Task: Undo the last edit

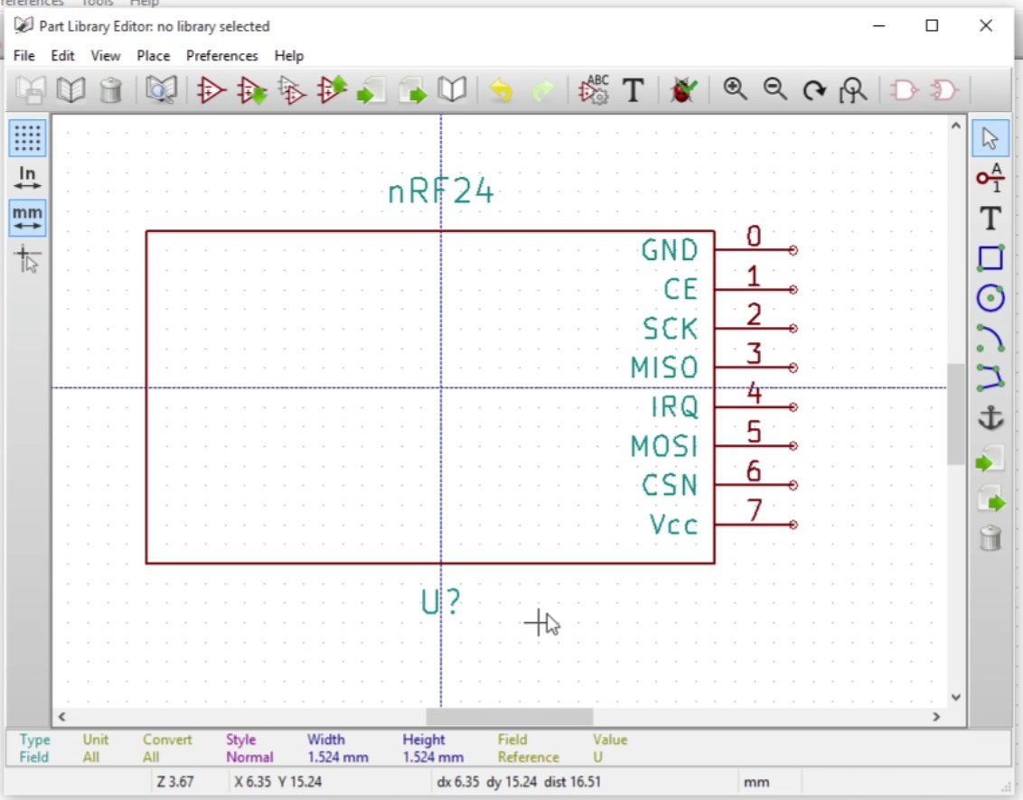Action: [501, 90]
